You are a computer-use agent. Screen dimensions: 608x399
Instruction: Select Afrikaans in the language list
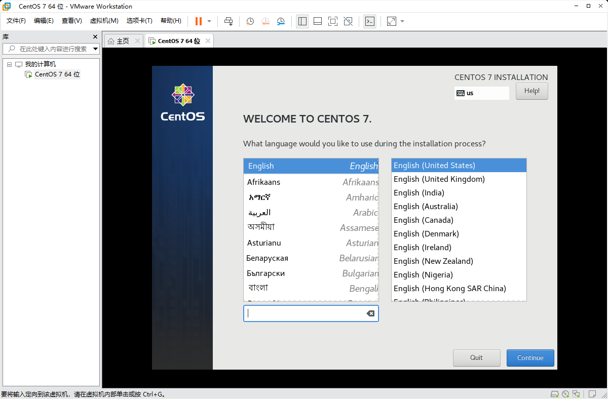tap(311, 182)
